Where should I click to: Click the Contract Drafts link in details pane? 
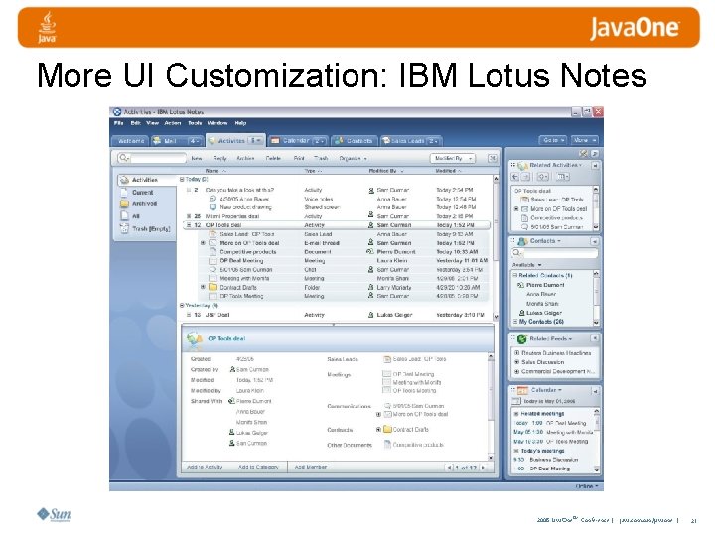click(x=410, y=430)
